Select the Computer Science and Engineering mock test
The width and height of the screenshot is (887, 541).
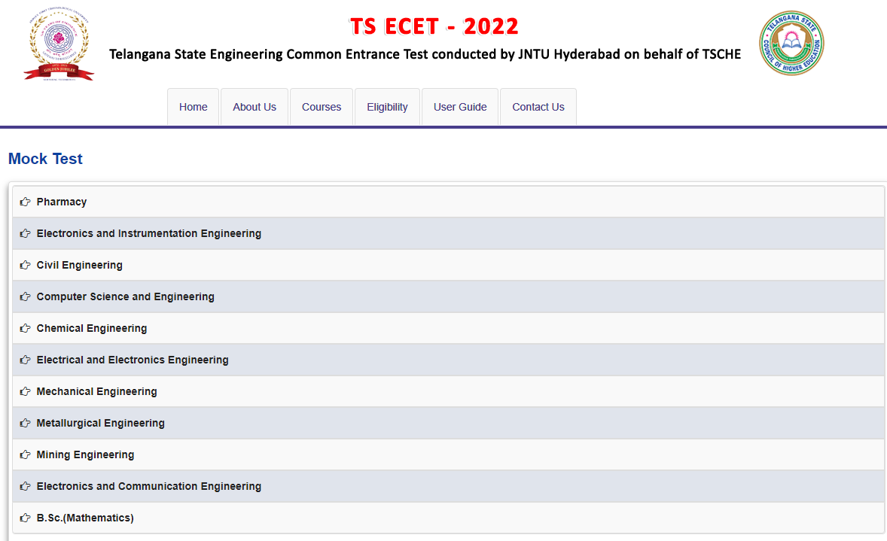[x=125, y=296]
